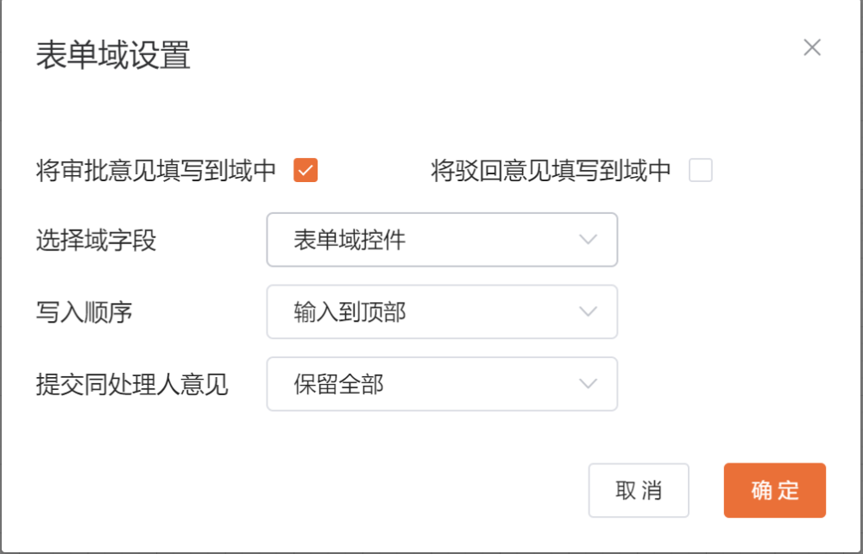The image size is (863, 554).
Task: Click the 提交同处理人意见 field label
Action: pyautogui.click(x=132, y=384)
